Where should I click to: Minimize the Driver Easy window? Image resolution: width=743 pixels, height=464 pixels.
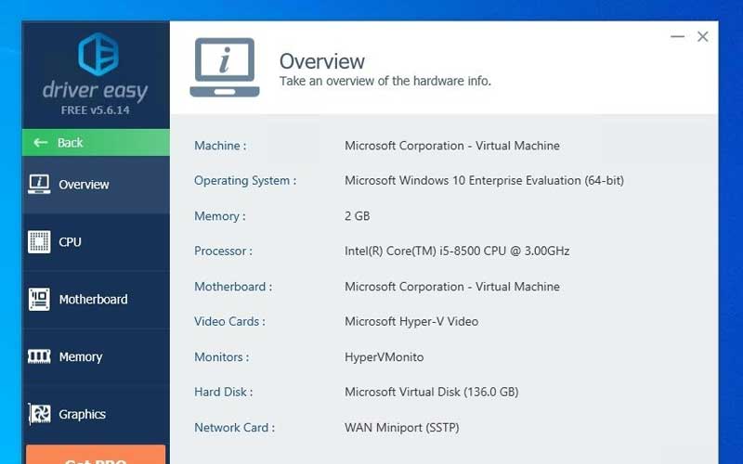[678, 36]
